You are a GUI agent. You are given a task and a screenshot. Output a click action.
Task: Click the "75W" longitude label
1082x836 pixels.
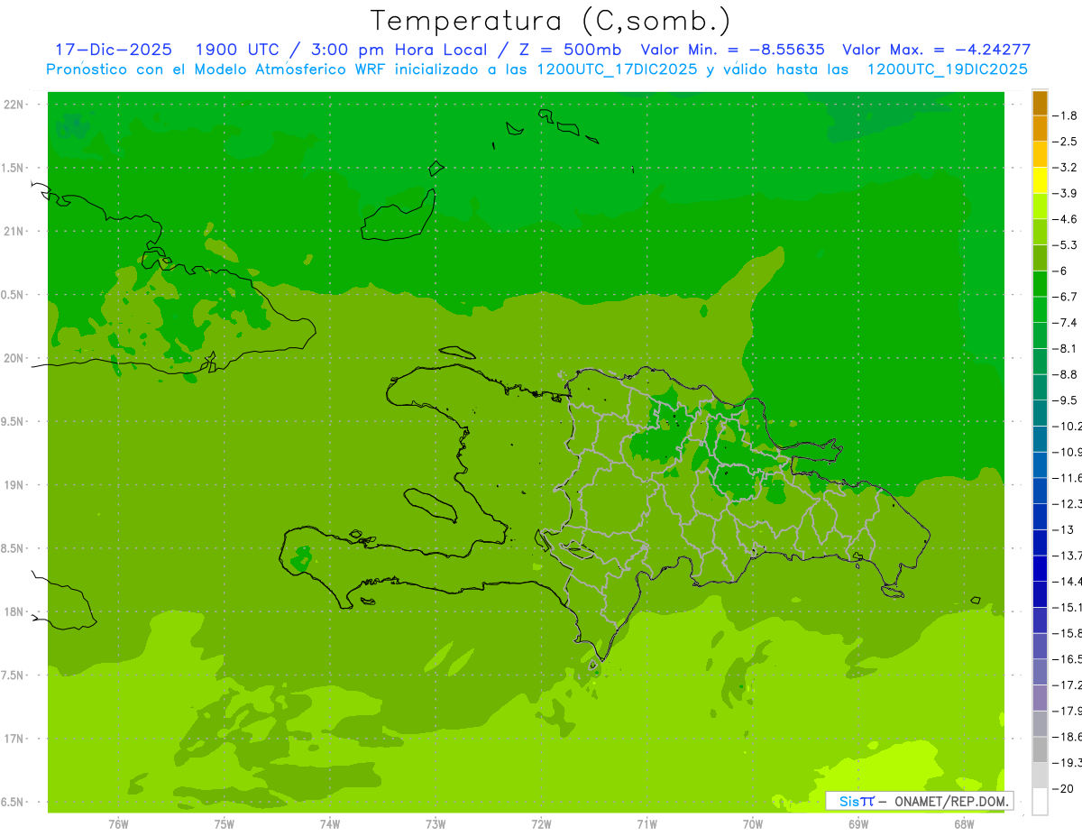tap(225, 824)
